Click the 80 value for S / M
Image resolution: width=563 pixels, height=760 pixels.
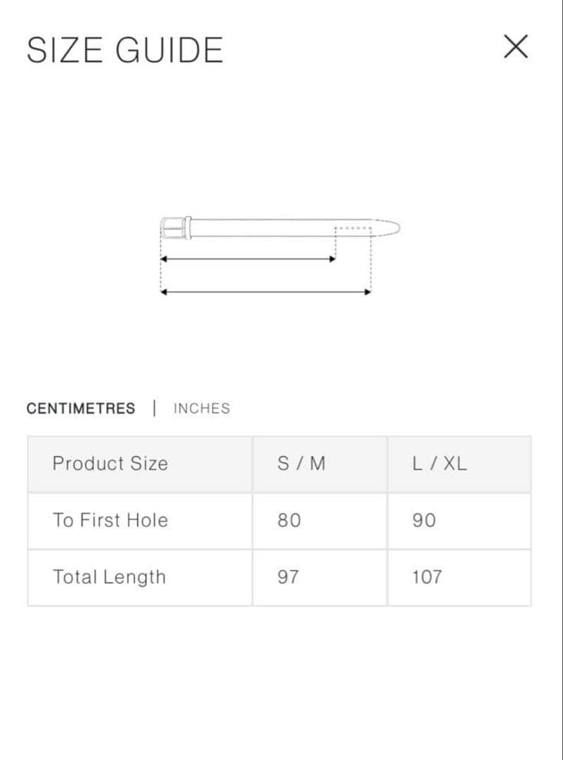pos(289,521)
